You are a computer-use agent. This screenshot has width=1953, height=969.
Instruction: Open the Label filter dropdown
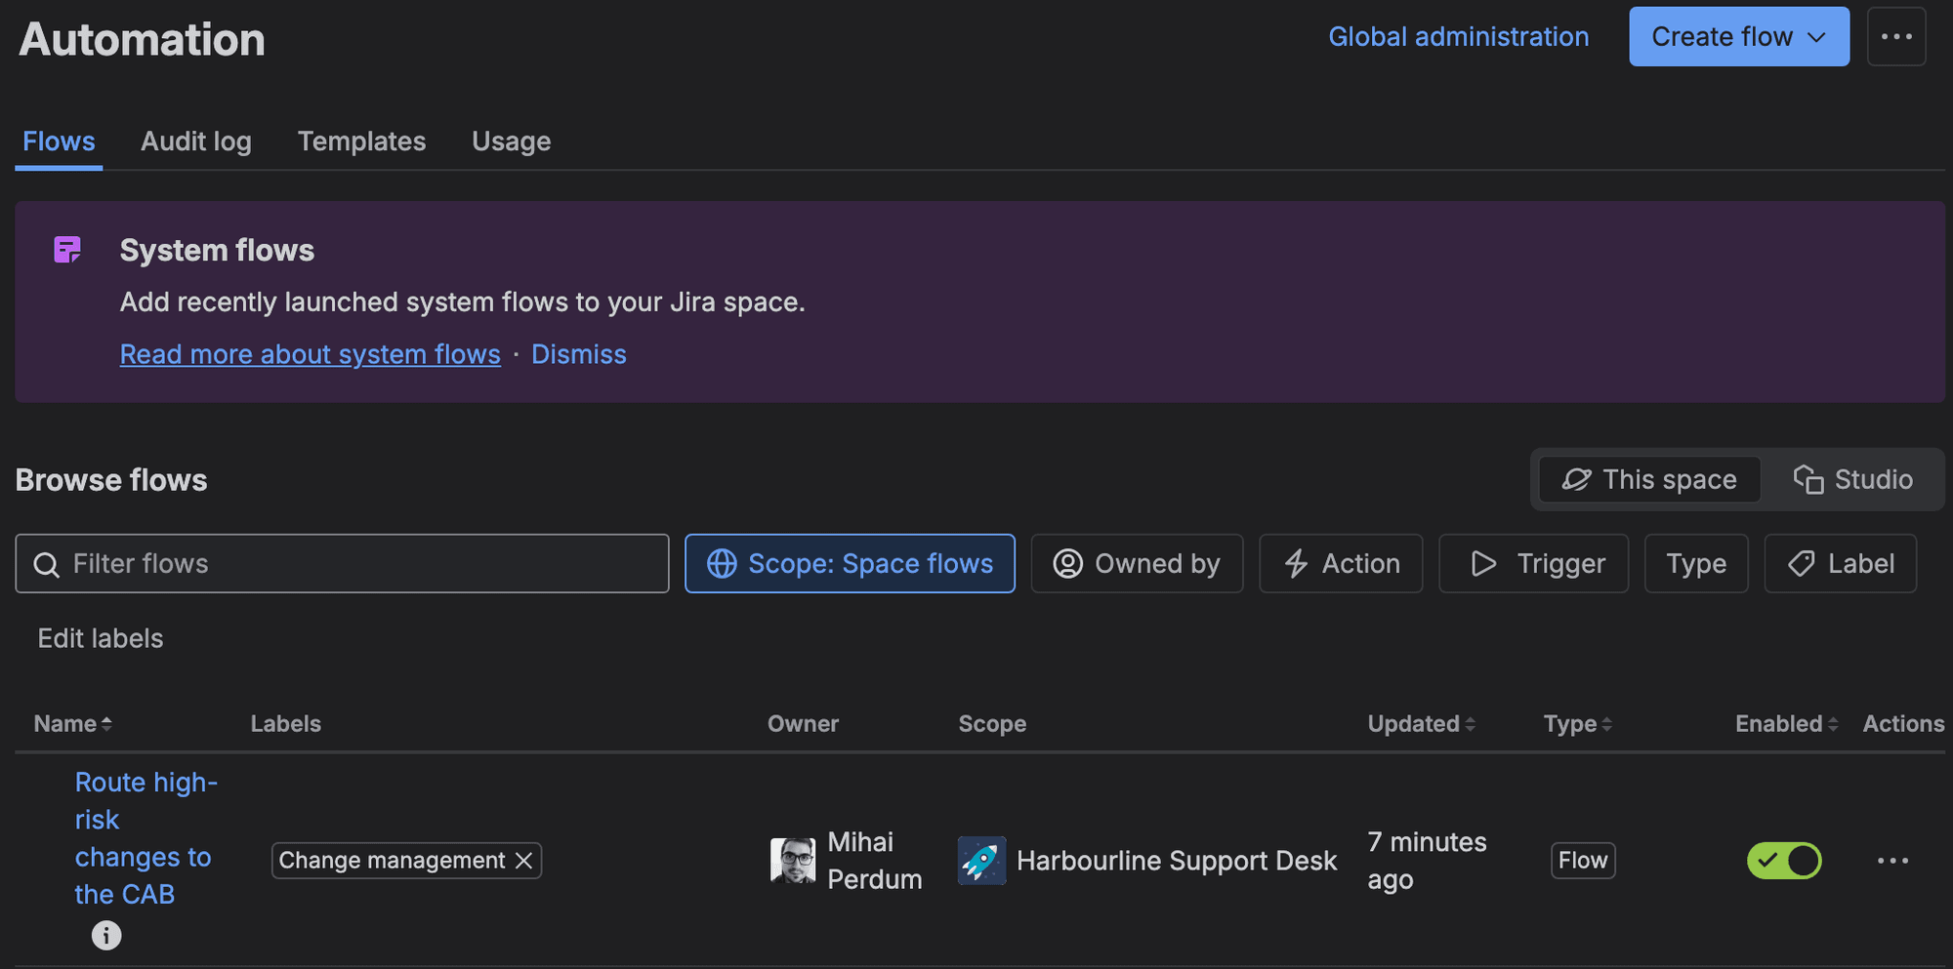tap(1841, 563)
